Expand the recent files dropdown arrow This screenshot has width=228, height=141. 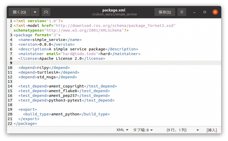point(35,12)
